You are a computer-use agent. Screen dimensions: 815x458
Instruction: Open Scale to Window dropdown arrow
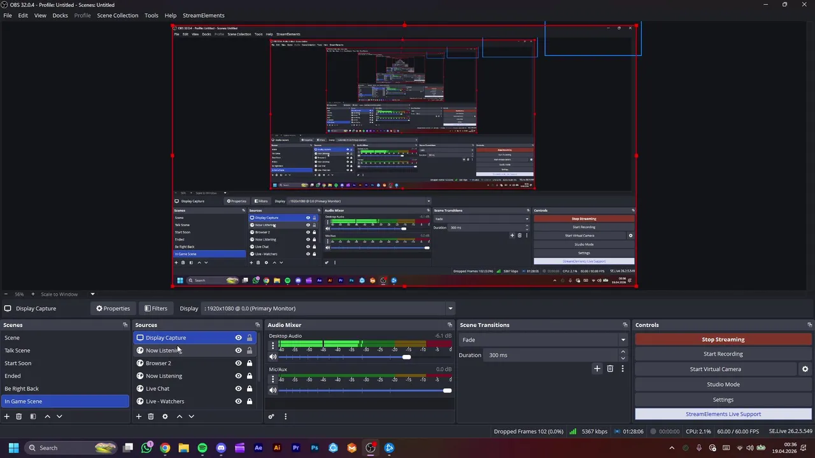(x=92, y=294)
